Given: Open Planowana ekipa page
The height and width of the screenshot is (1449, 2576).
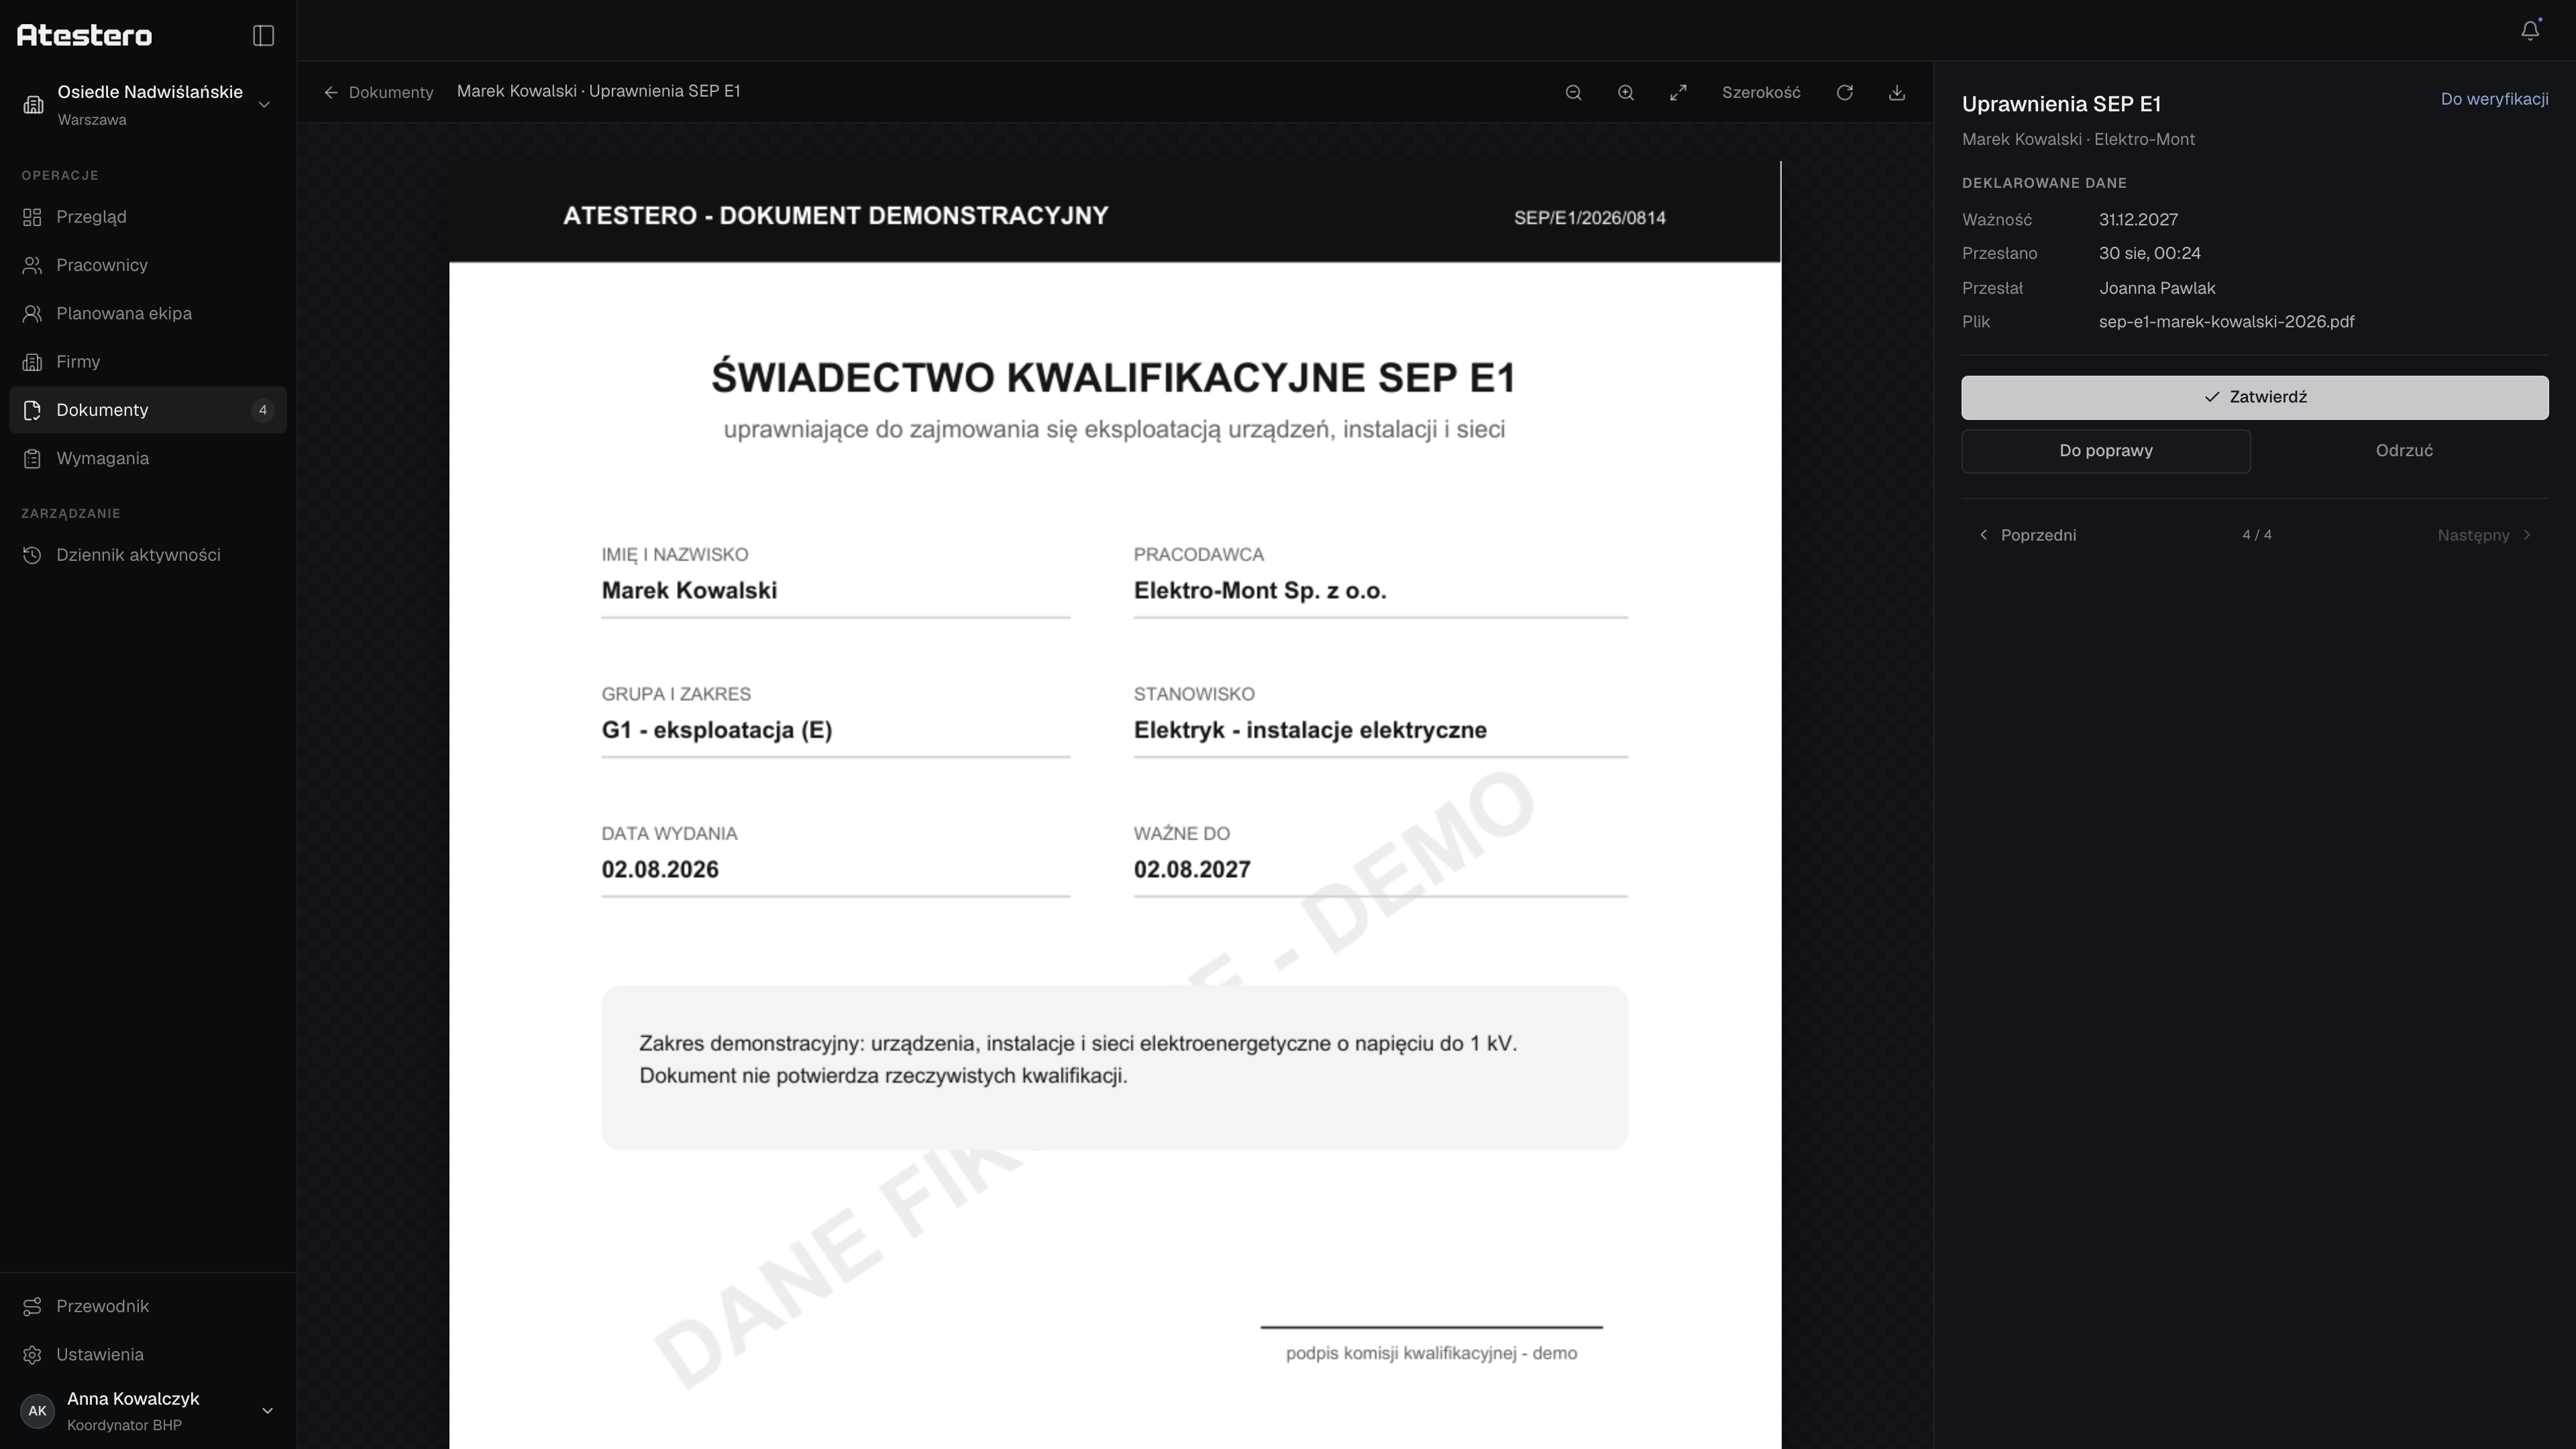Looking at the screenshot, I should click(148, 314).
